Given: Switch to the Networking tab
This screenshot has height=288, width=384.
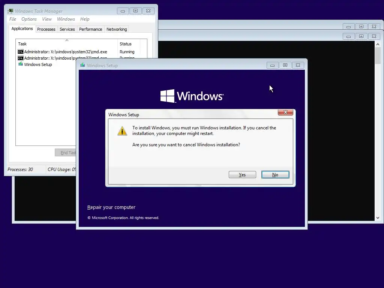Looking at the screenshot, I should [117, 29].
